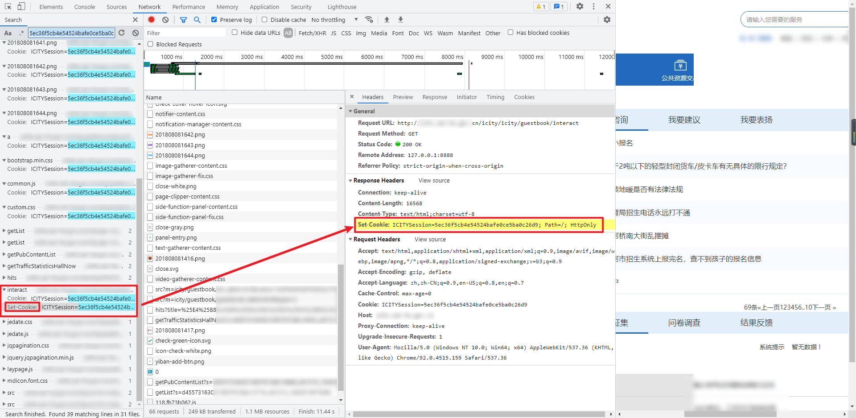The width and height of the screenshot is (856, 418).
Task: Collapse Response Headers section
Action: tap(351, 181)
